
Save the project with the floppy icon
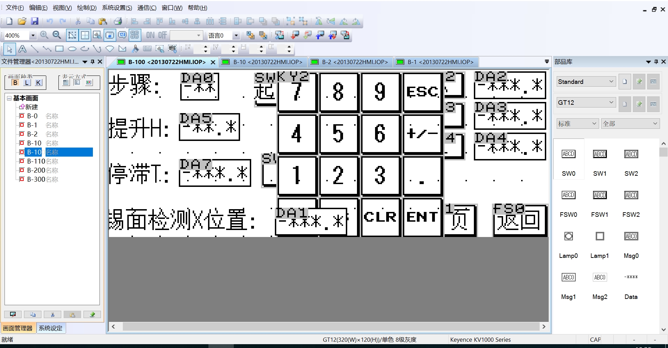pos(34,21)
